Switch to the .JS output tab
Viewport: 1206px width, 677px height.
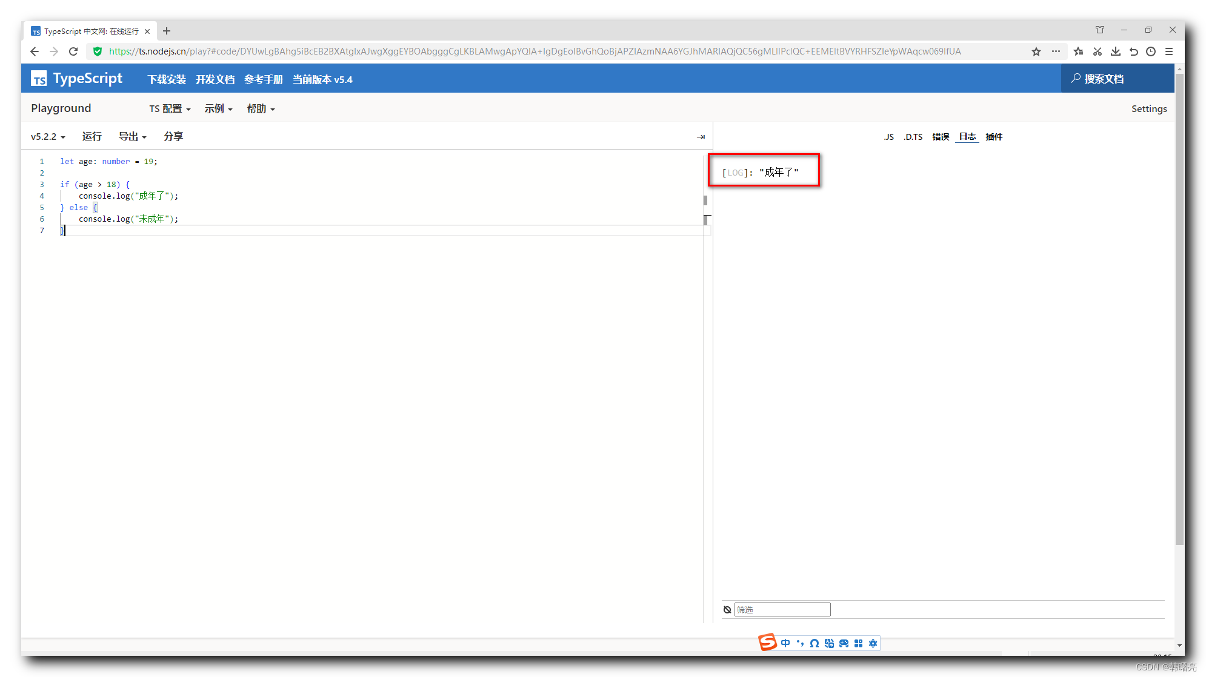coord(888,137)
